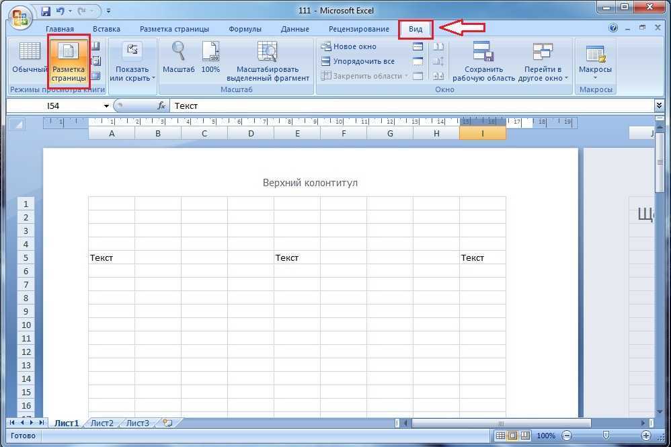The image size is (671, 447).
Task: Save the workbook from quick access toolbar
Action: coord(46,11)
